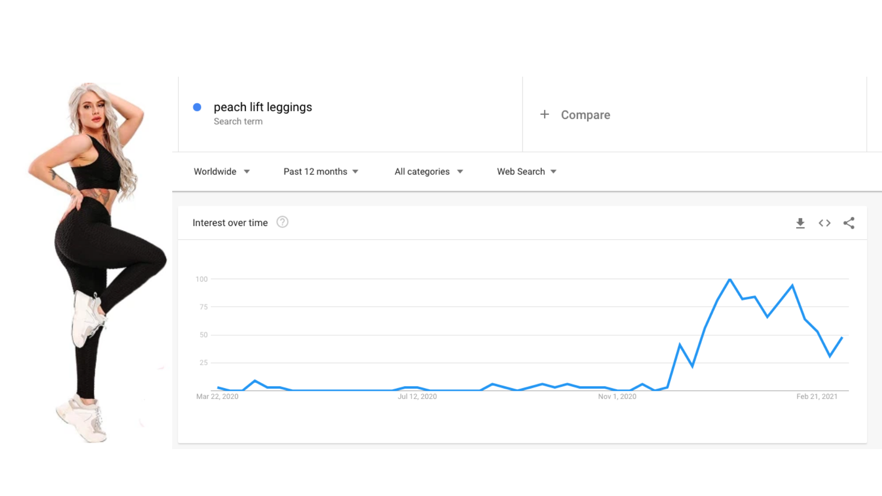Click the Jul 12, 2020 axis label
The height and width of the screenshot is (496, 882).
417,396
